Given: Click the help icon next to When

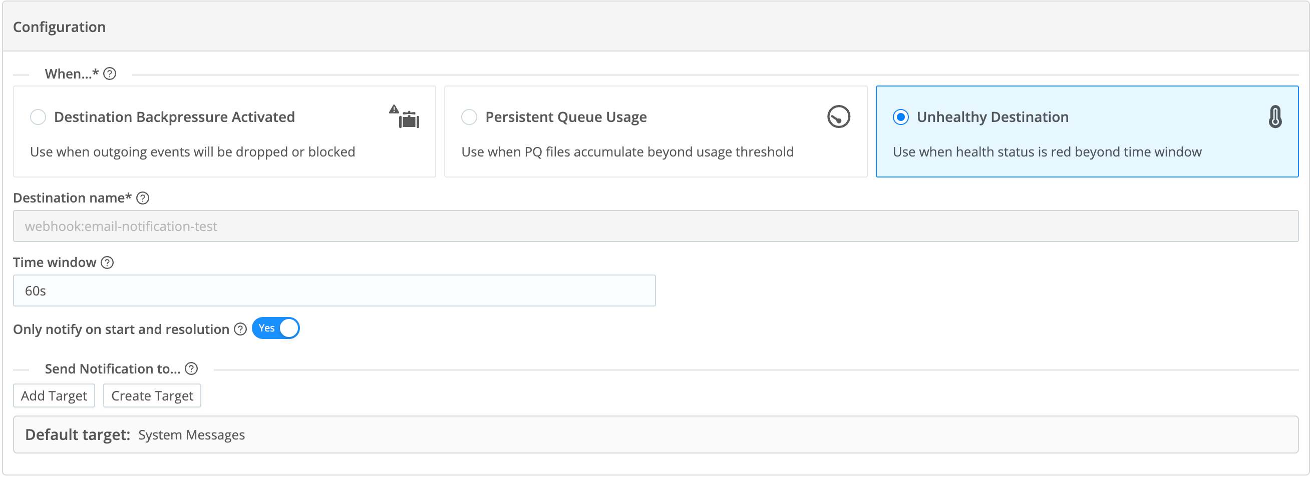Looking at the screenshot, I should (110, 74).
